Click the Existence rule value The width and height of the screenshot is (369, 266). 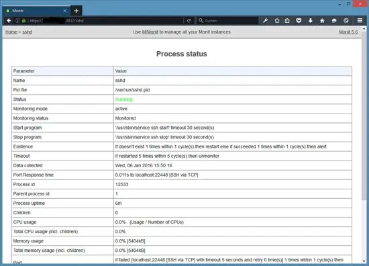221,146
